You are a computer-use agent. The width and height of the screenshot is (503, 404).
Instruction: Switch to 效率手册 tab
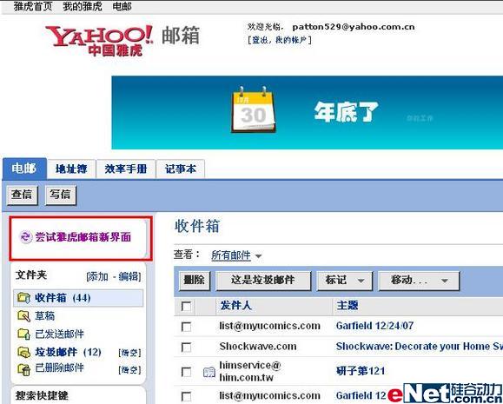tap(126, 169)
